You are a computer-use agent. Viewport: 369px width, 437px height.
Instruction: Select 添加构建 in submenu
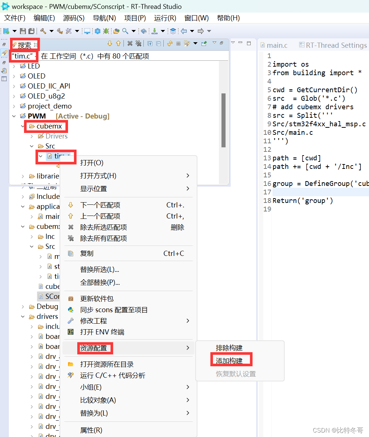point(229,361)
